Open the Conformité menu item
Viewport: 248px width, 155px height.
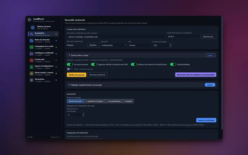point(43,60)
